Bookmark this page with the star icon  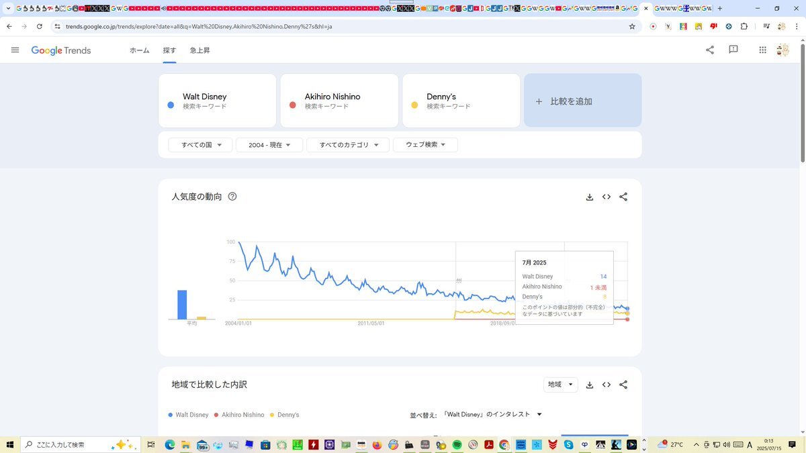point(632,26)
